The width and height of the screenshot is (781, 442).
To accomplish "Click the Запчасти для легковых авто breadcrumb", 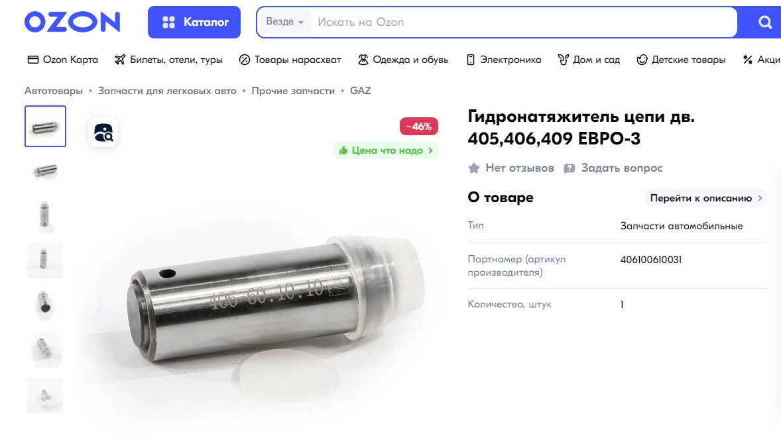I will point(167,91).
